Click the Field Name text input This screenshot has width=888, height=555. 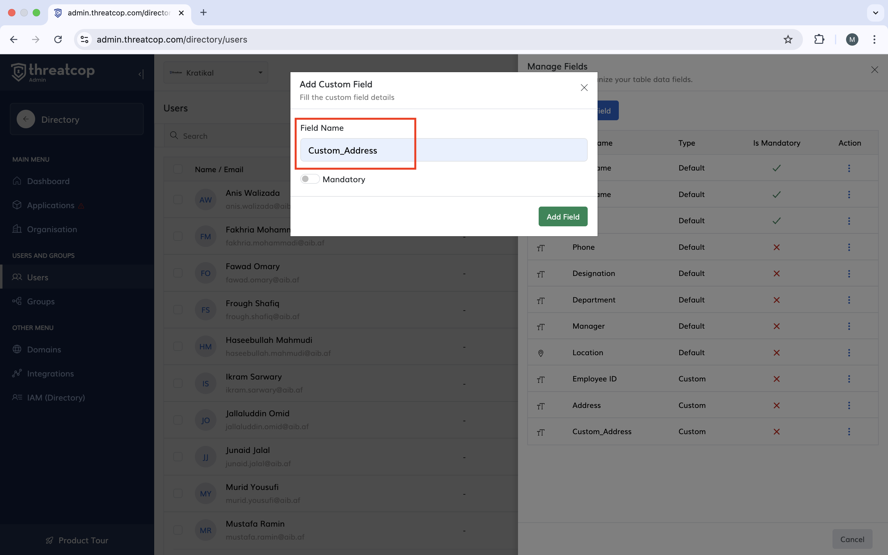(x=443, y=150)
